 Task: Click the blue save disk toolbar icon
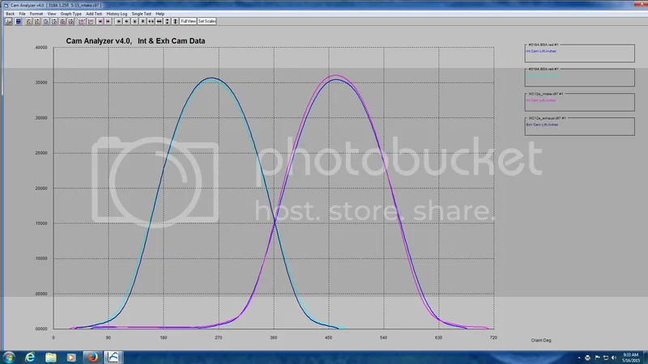pos(19,20)
